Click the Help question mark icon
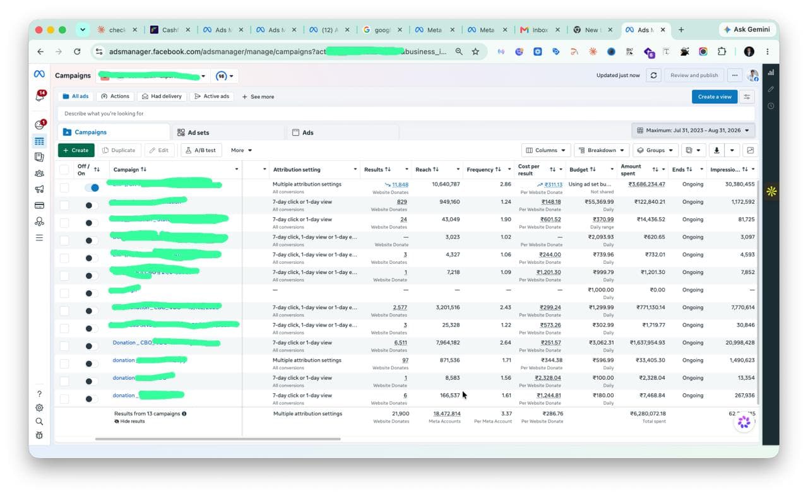 pos(39,394)
